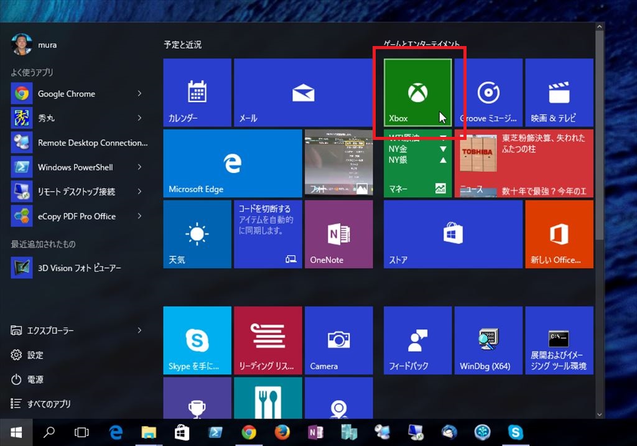Open the ストア store tile

coord(453,234)
